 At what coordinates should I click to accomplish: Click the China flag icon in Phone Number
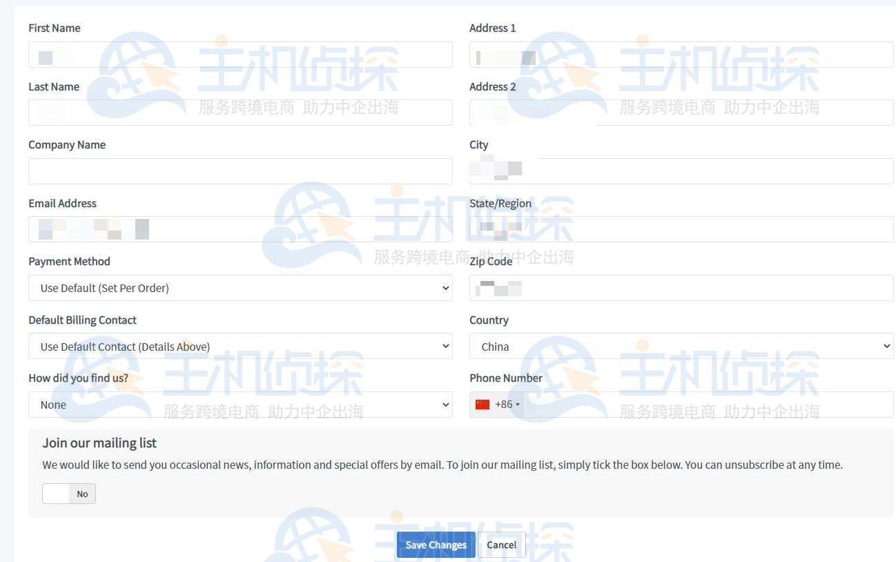[483, 404]
